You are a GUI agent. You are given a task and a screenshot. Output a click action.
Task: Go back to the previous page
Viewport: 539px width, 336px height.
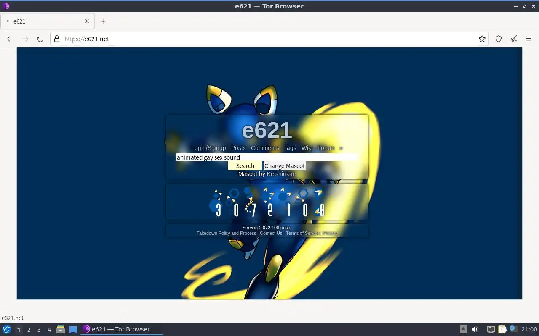[x=10, y=39]
